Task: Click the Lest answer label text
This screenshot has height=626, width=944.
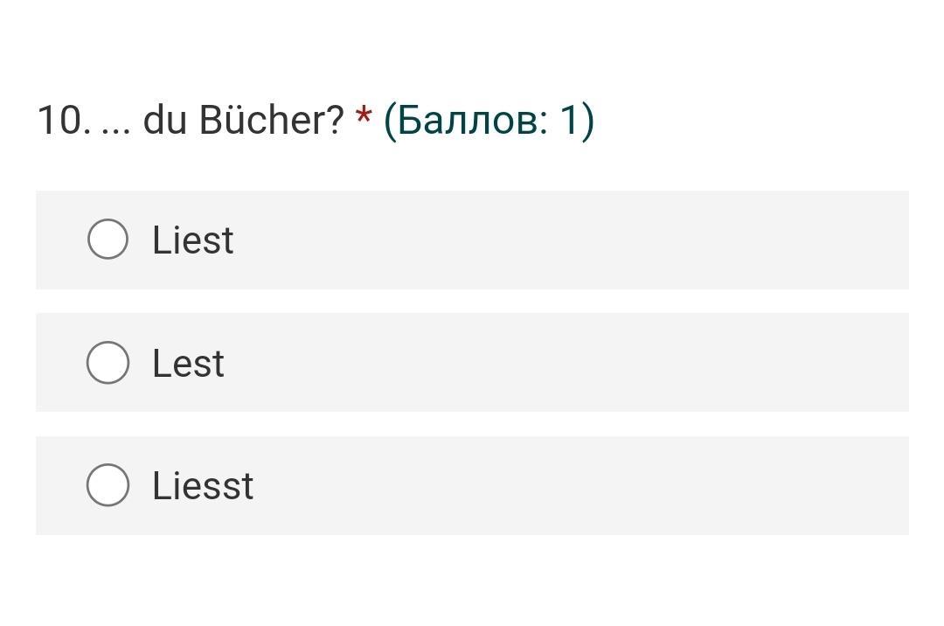Action: [x=189, y=364]
